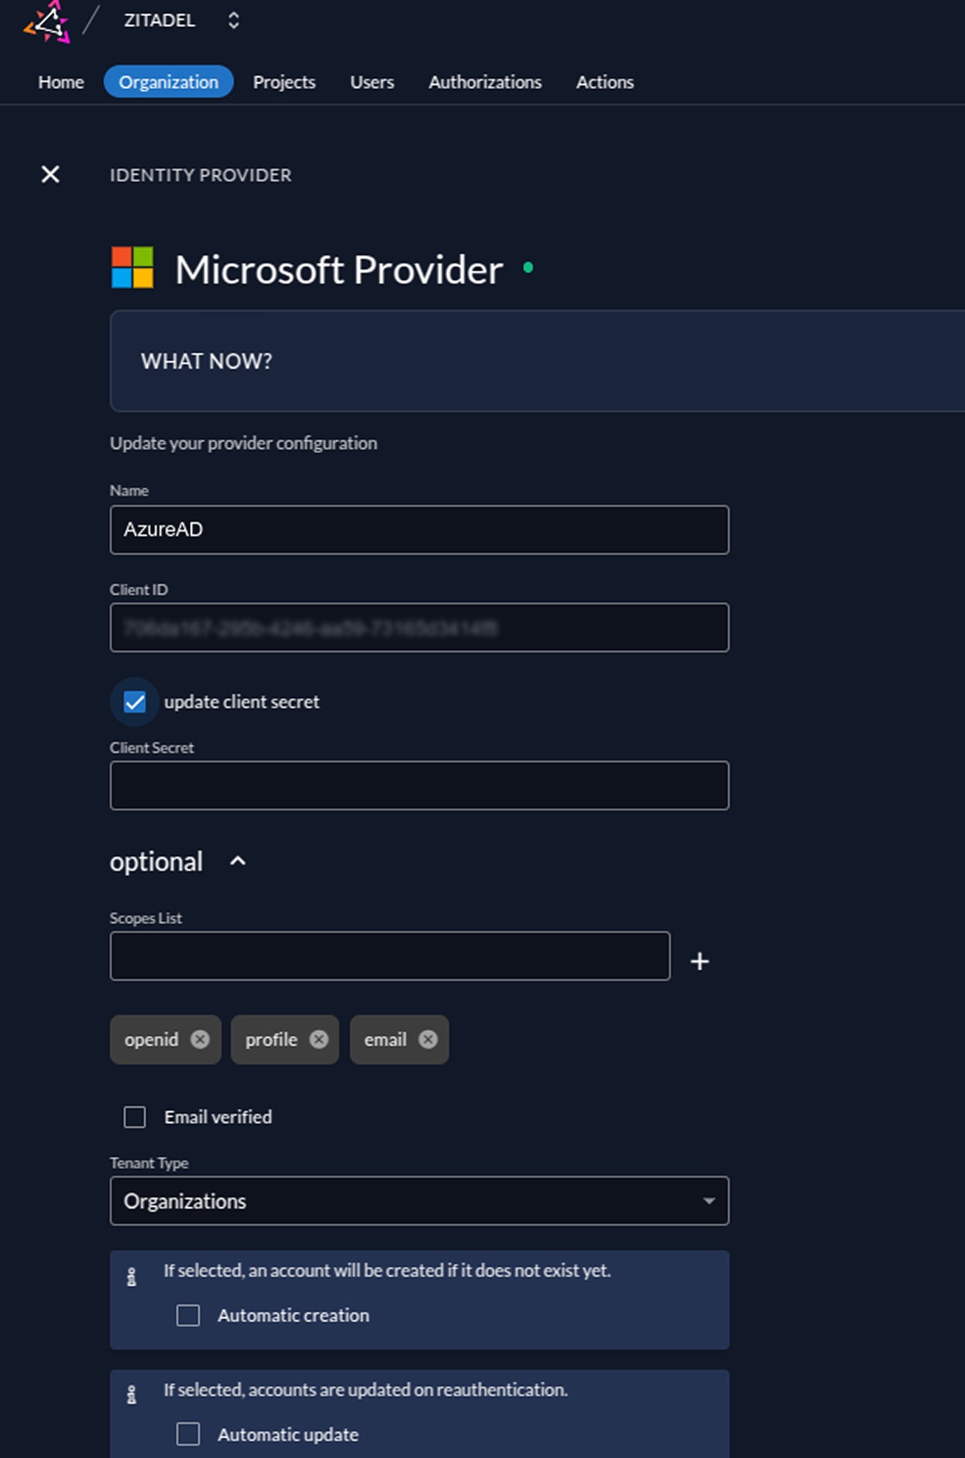Click the ZITADEL logo icon
This screenshot has height=1458, width=965.
tap(47, 22)
